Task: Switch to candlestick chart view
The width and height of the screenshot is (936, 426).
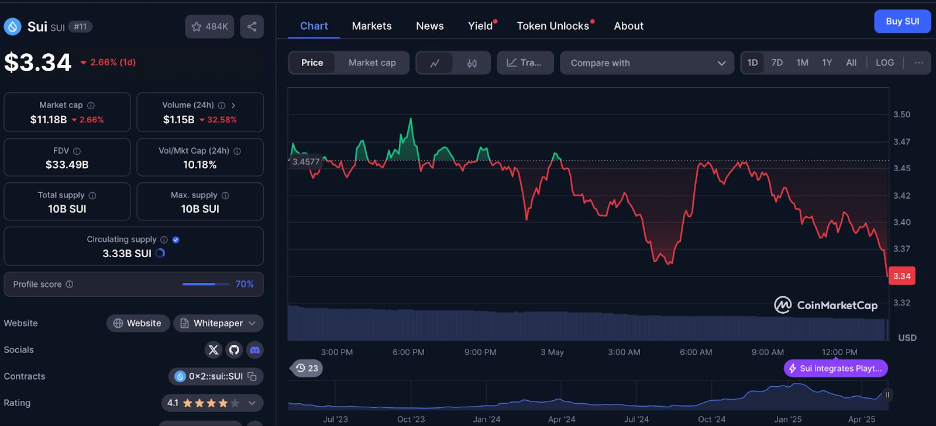Action: tap(472, 63)
